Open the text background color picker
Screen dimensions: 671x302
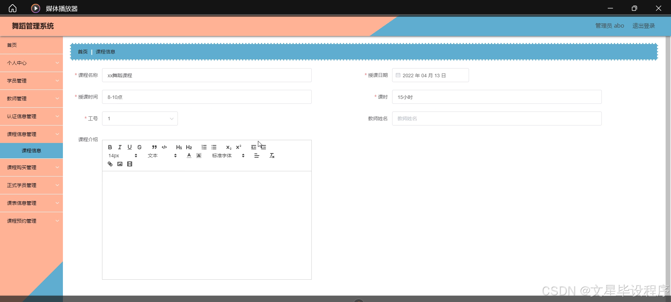coord(199,156)
